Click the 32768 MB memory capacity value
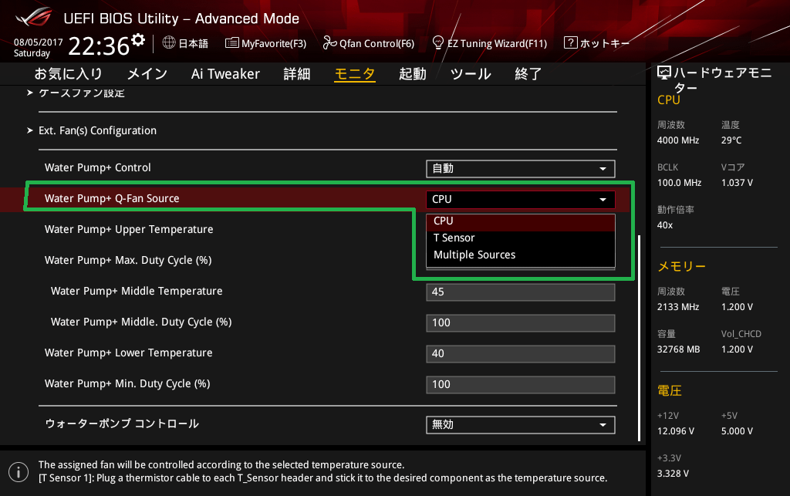Image resolution: width=790 pixels, height=496 pixels. pyautogui.click(x=679, y=349)
